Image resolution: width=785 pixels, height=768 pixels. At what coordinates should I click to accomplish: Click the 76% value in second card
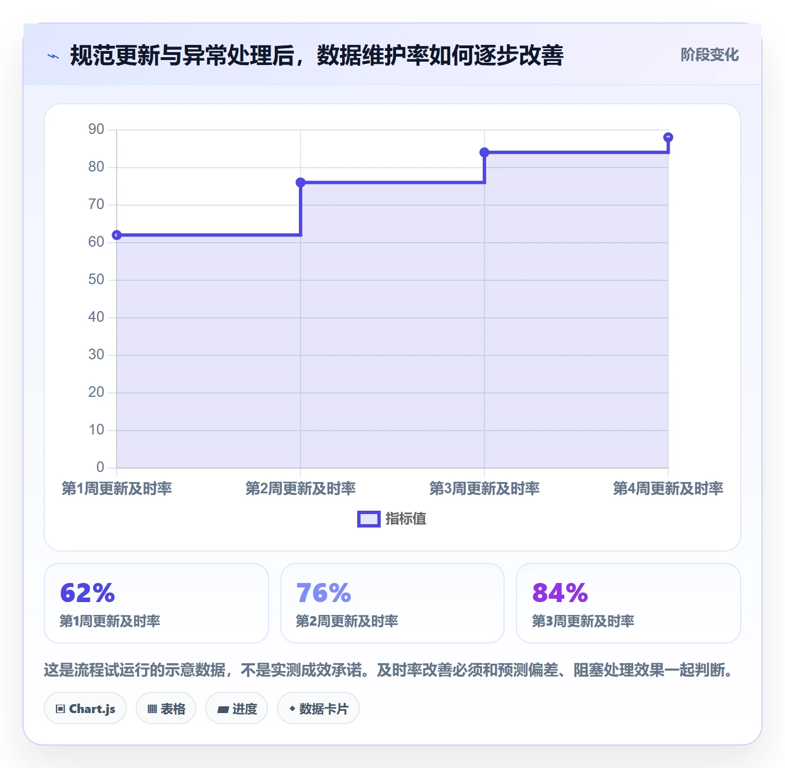324,593
